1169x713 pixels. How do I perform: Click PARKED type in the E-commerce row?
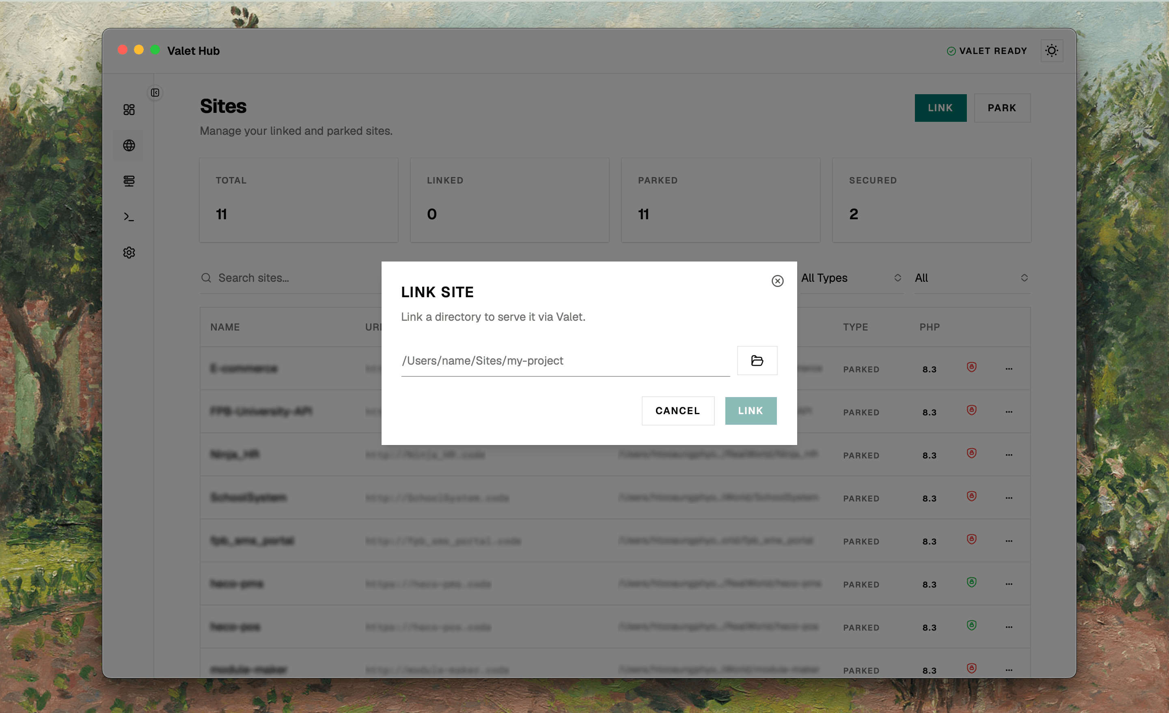(x=861, y=369)
